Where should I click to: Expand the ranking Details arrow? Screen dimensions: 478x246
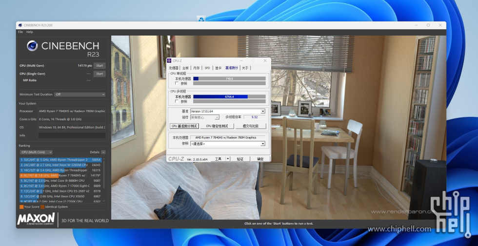(103, 152)
